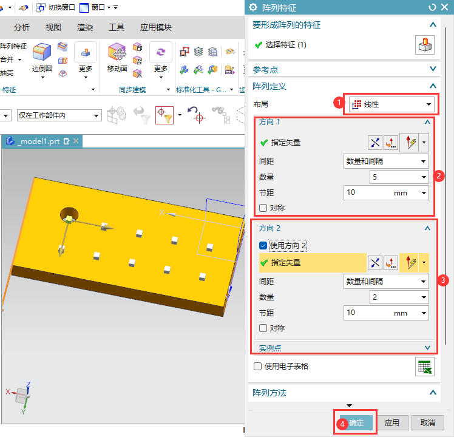454x437 pixels.
Task: Click the stacked layers icon in 标准化工具 group
Action: [198, 52]
